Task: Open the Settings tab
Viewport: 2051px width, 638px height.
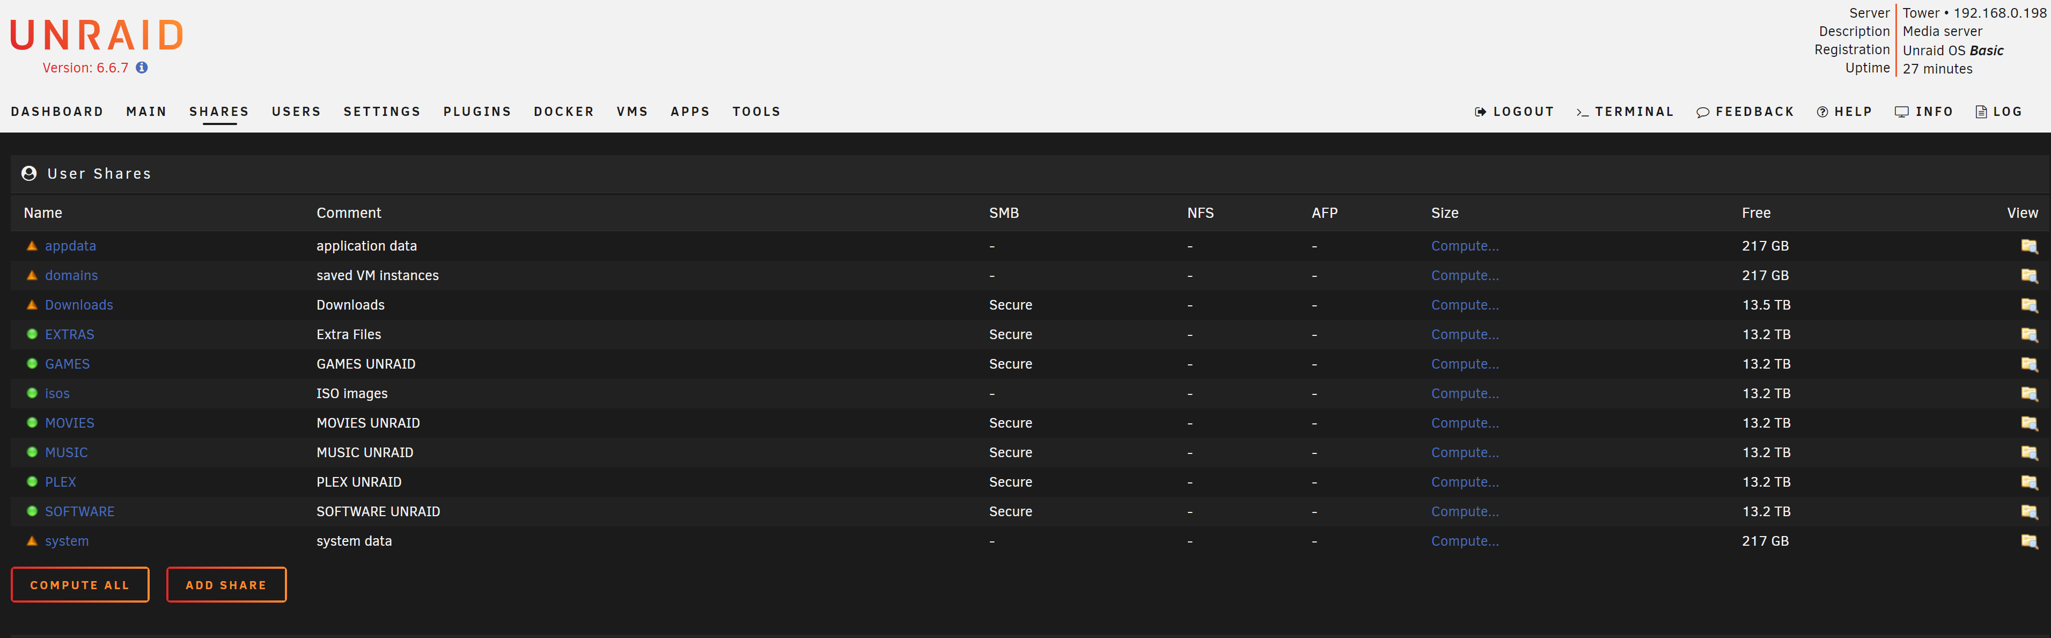Action: (x=382, y=112)
